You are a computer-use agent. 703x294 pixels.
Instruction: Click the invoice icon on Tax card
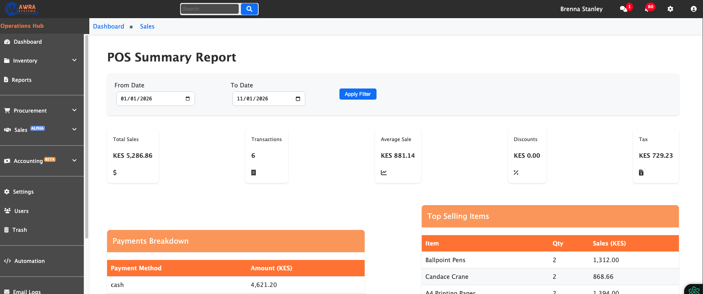pyautogui.click(x=641, y=173)
